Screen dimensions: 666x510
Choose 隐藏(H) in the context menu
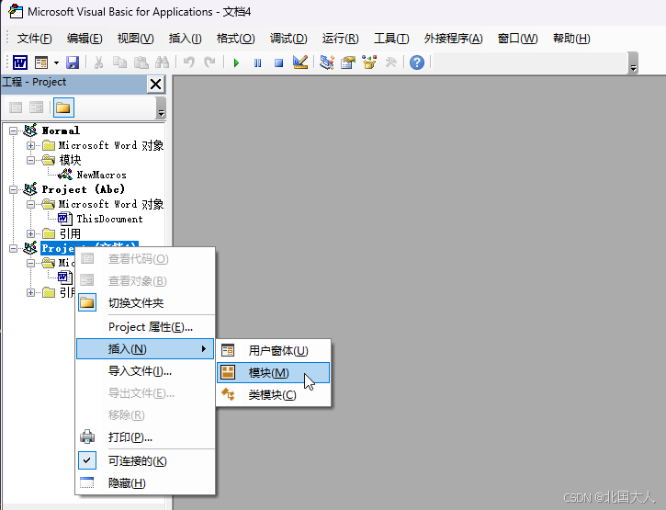point(145,483)
